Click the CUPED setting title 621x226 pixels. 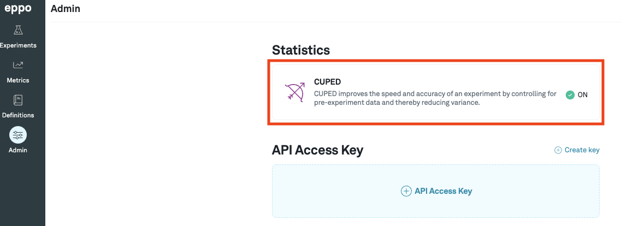[327, 82]
